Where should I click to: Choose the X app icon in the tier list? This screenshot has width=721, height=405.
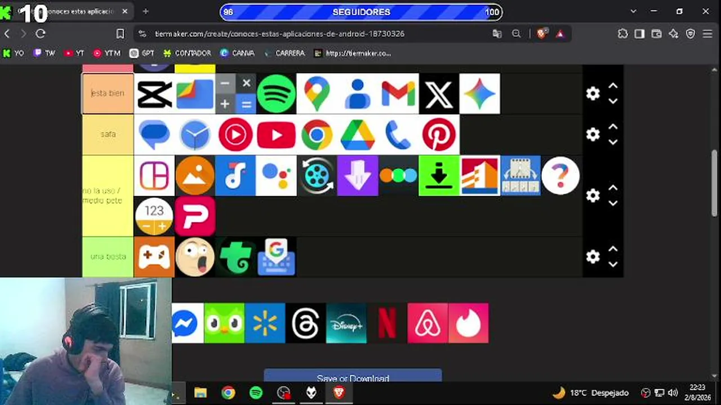coord(439,93)
